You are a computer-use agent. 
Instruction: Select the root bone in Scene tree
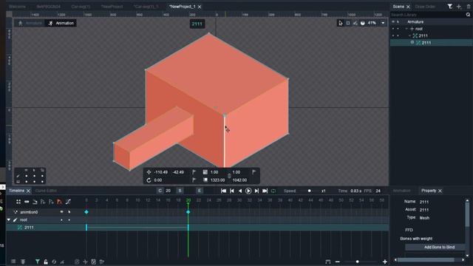(419, 29)
